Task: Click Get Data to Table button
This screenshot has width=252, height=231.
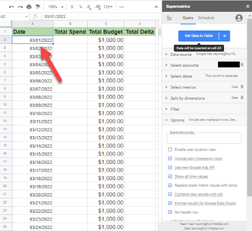Action: click(199, 36)
